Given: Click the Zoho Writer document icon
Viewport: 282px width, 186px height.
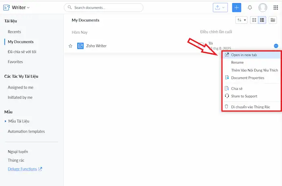Looking at the screenshot, I should point(81,46).
